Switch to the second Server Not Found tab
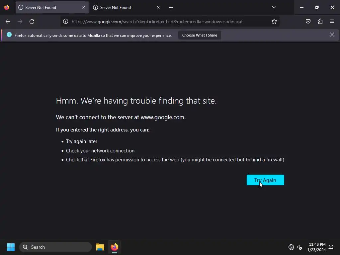This screenshot has width=340, height=255. tap(127, 7)
